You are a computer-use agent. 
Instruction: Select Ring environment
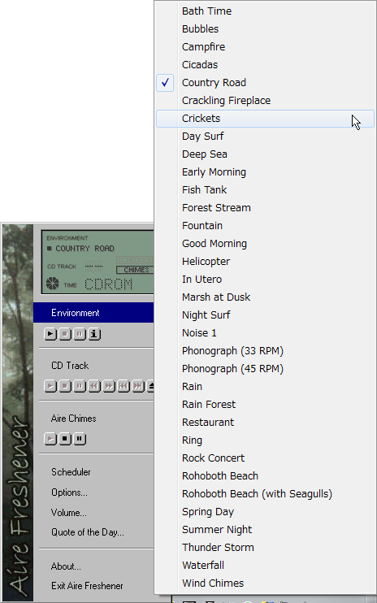pos(265,440)
